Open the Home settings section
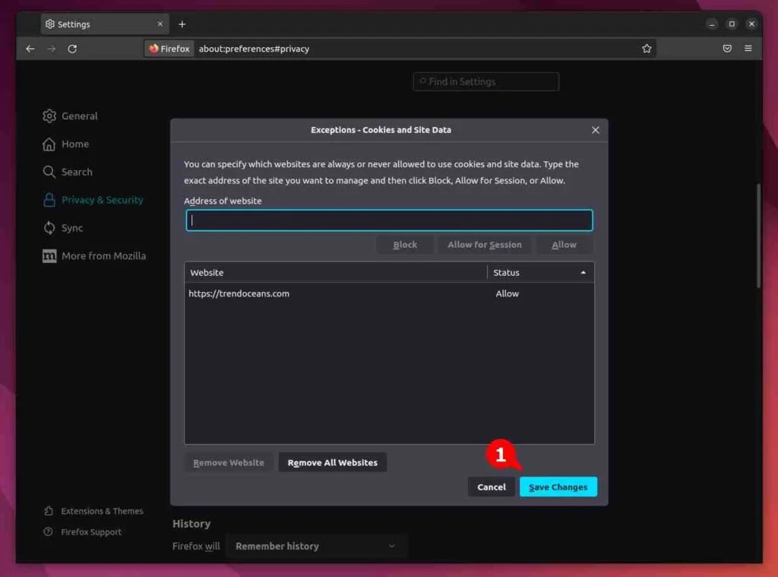 [x=65, y=144]
